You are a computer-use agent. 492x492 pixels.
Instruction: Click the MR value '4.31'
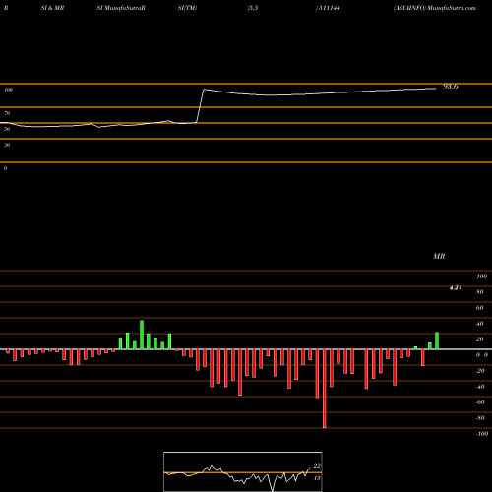[x=456, y=287]
